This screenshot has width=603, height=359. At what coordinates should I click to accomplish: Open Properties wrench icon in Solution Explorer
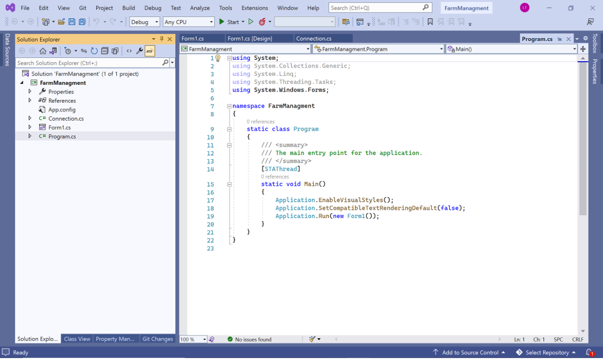point(139,51)
